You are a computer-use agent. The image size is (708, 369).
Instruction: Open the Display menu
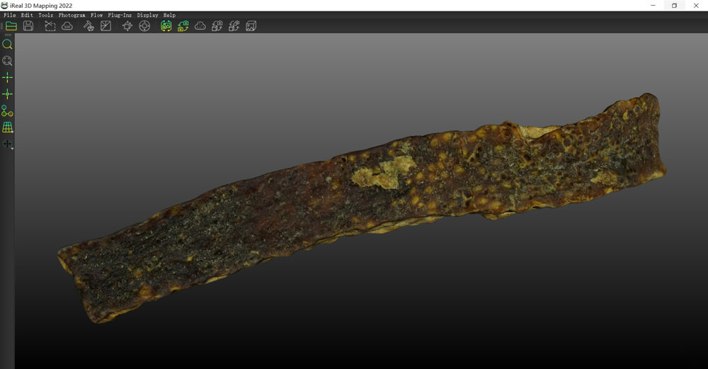coord(147,15)
